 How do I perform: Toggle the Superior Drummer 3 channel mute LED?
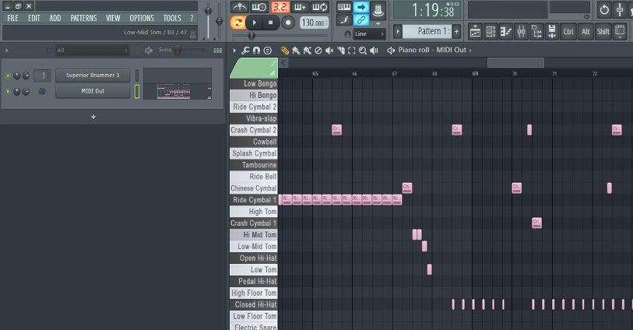coord(8,75)
